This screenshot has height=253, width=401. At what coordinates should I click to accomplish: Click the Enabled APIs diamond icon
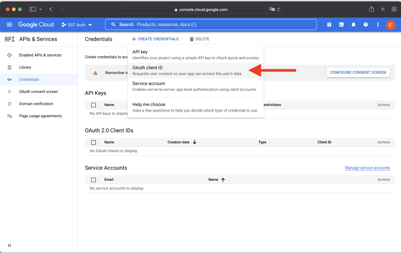coord(9,55)
